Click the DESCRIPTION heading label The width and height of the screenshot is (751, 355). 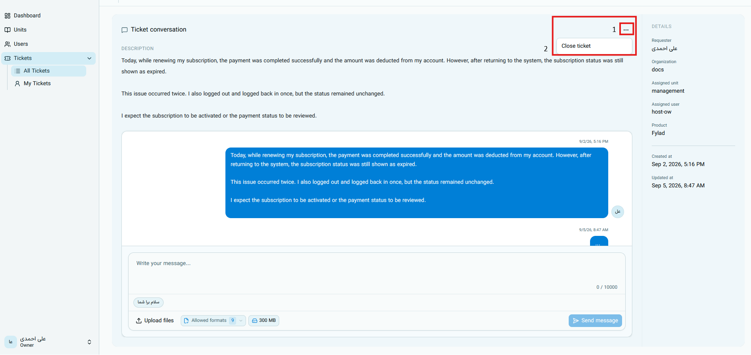click(x=138, y=49)
